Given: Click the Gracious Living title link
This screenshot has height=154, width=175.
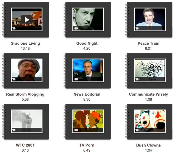Looking at the screenshot, I should [x=25, y=43].
